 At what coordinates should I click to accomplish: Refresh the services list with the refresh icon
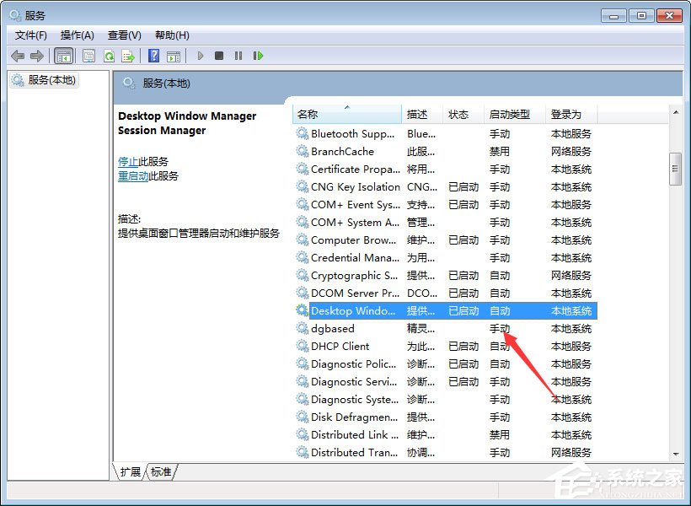110,56
